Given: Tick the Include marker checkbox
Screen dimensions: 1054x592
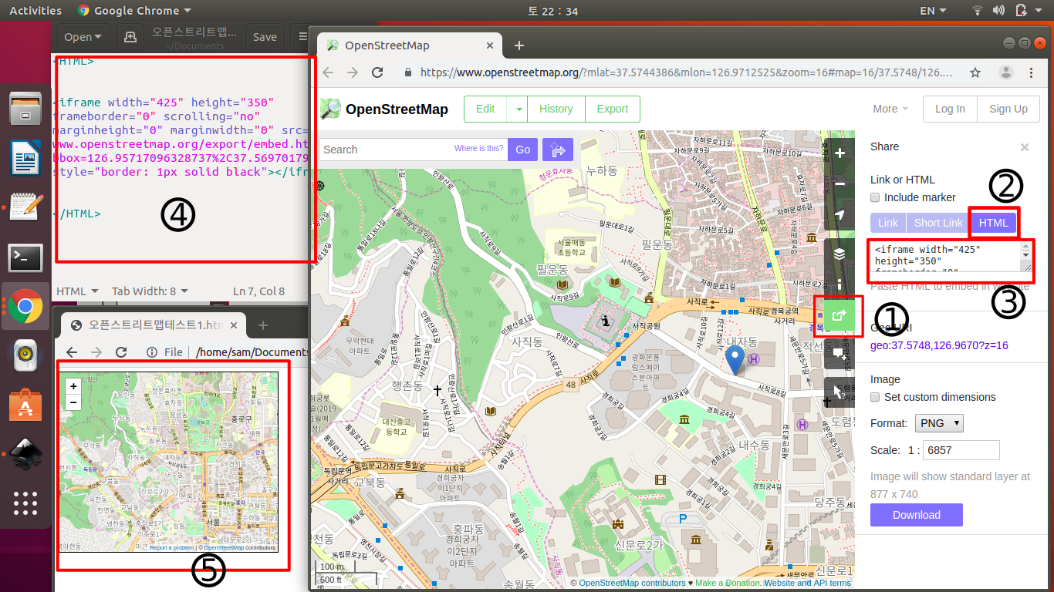Looking at the screenshot, I should tap(875, 197).
